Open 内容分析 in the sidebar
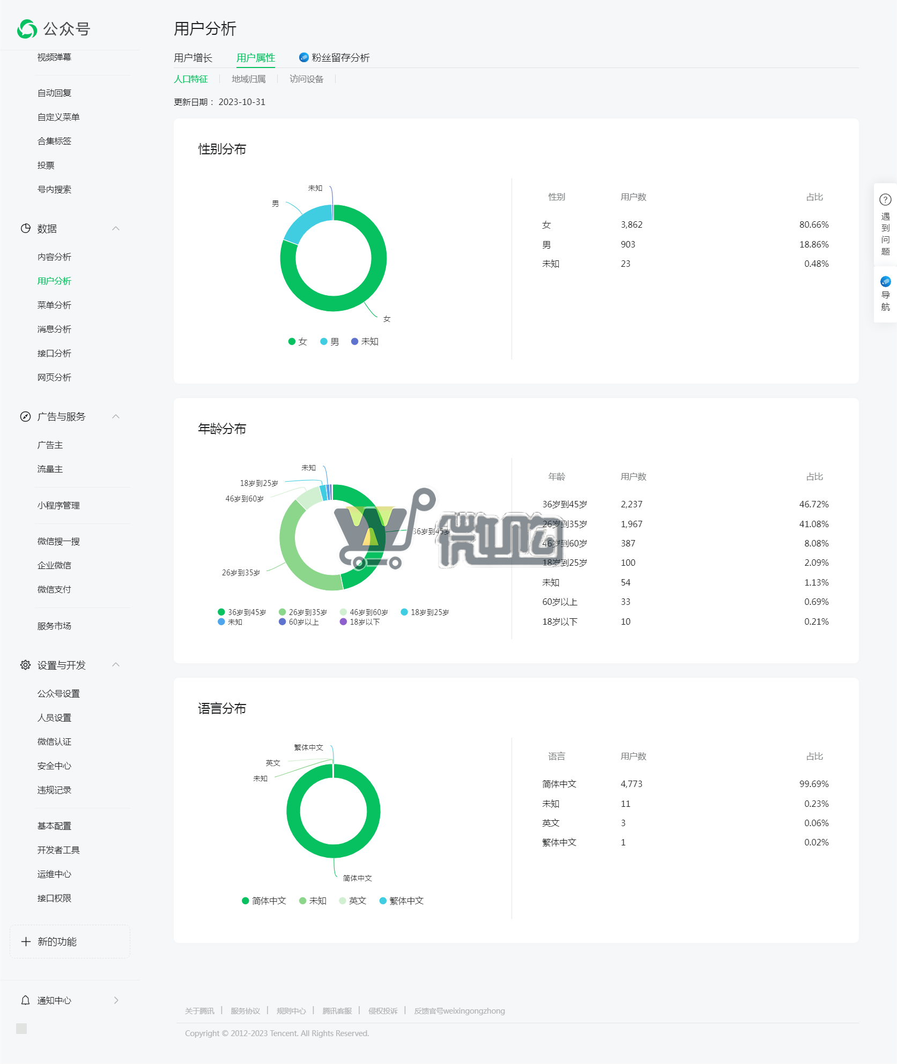897x1064 pixels. click(x=54, y=257)
